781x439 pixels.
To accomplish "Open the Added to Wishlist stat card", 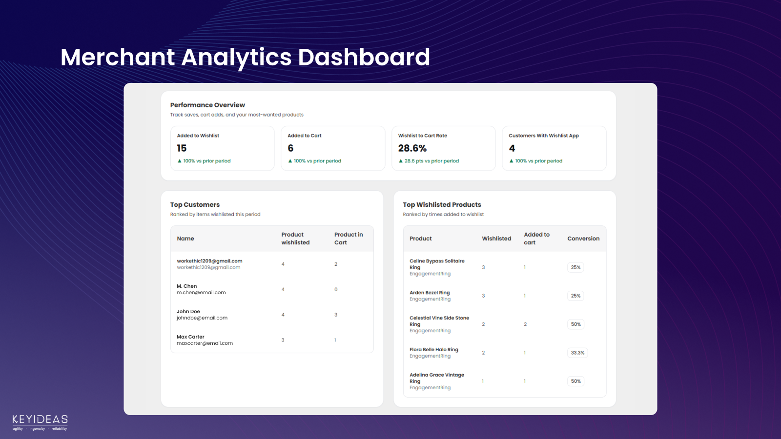I will [222, 148].
